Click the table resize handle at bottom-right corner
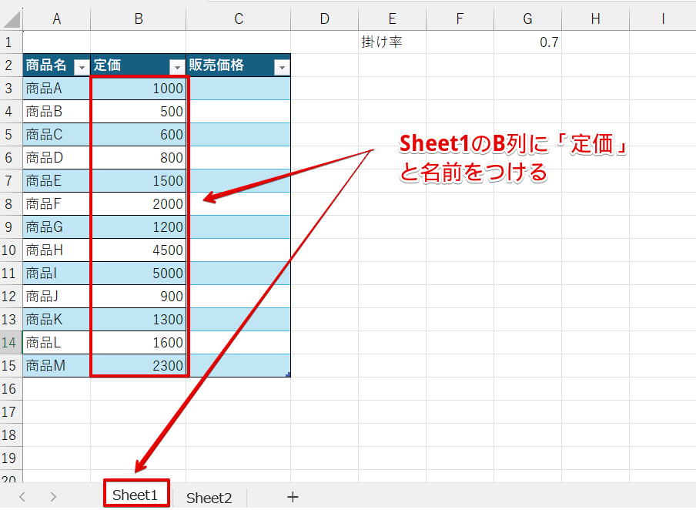Viewport: 696px width, 510px height. pyautogui.click(x=288, y=374)
